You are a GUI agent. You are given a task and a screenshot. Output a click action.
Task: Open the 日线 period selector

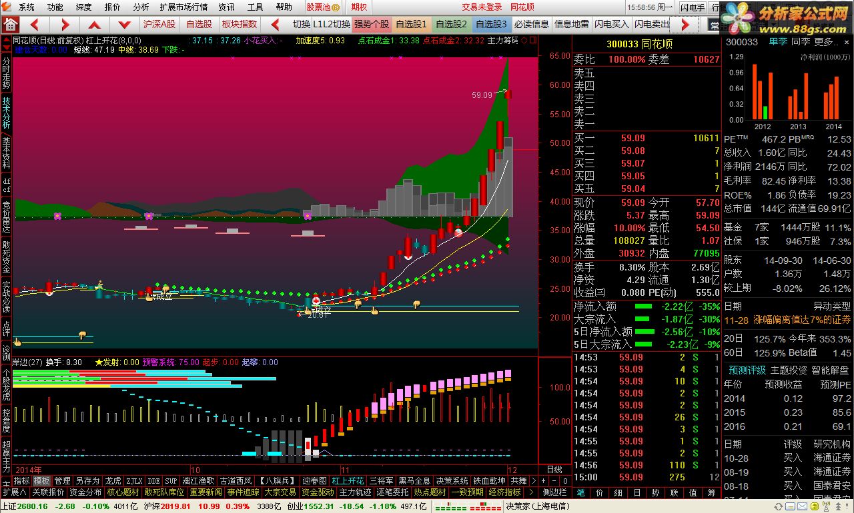point(554,470)
